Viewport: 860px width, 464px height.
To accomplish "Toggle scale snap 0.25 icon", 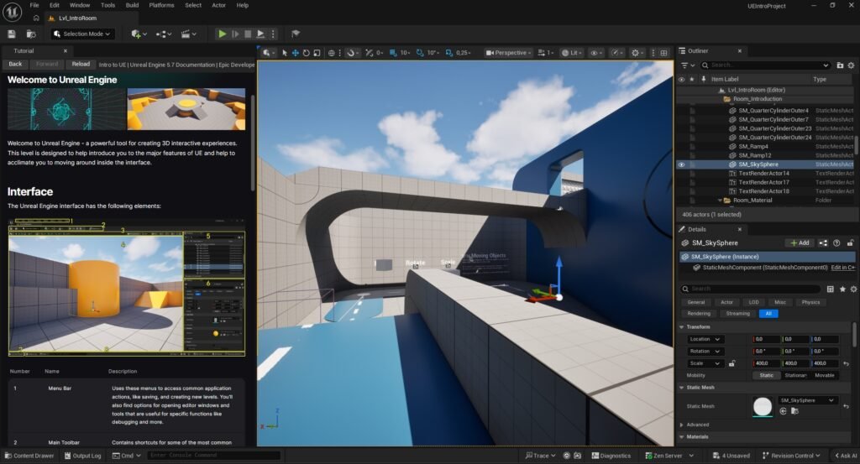I will point(448,53).
